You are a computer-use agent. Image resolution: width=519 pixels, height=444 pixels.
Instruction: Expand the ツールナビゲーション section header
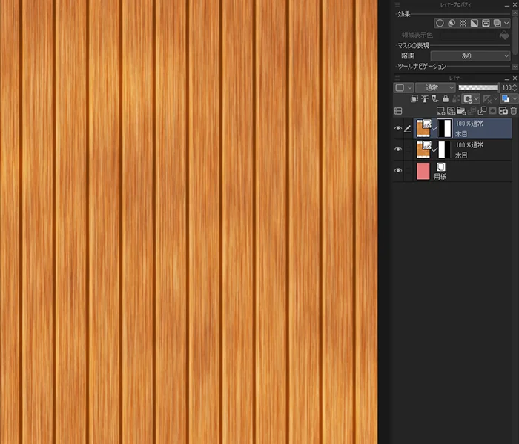click(422, 67)
